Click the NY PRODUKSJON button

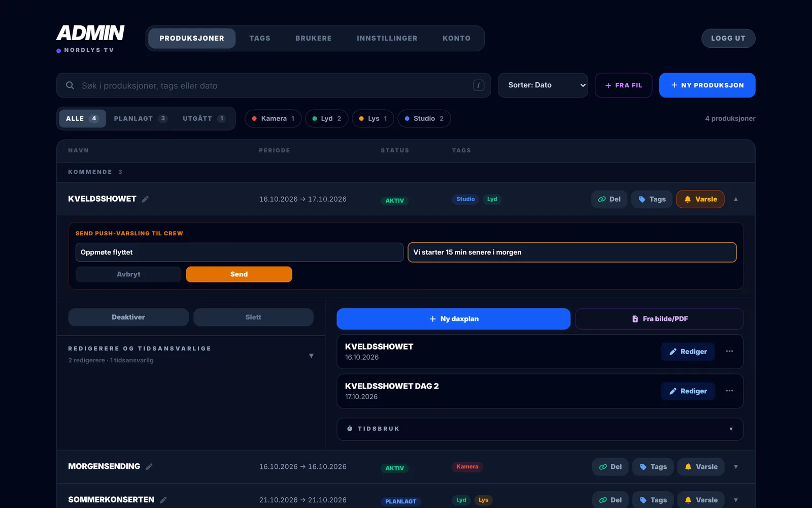(707, 85)
